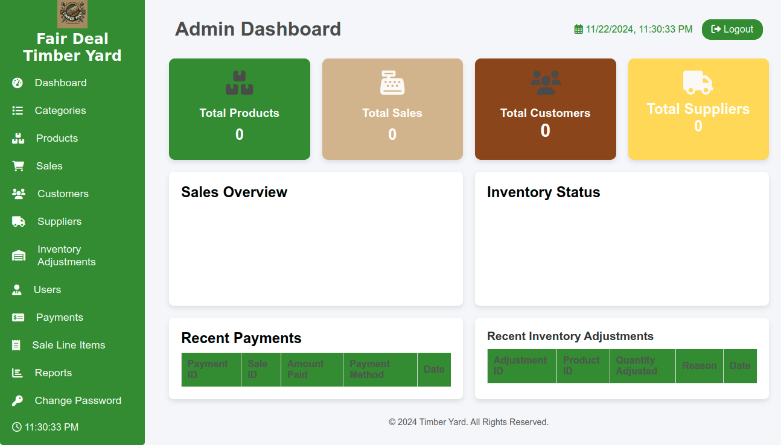Click the people icon on Total Customers card

coord(545,83)
